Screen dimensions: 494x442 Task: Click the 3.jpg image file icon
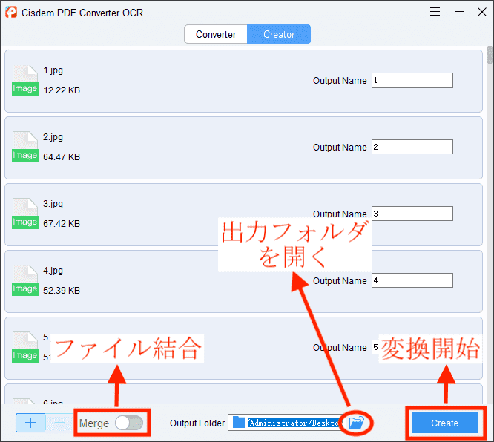point(25,214)
